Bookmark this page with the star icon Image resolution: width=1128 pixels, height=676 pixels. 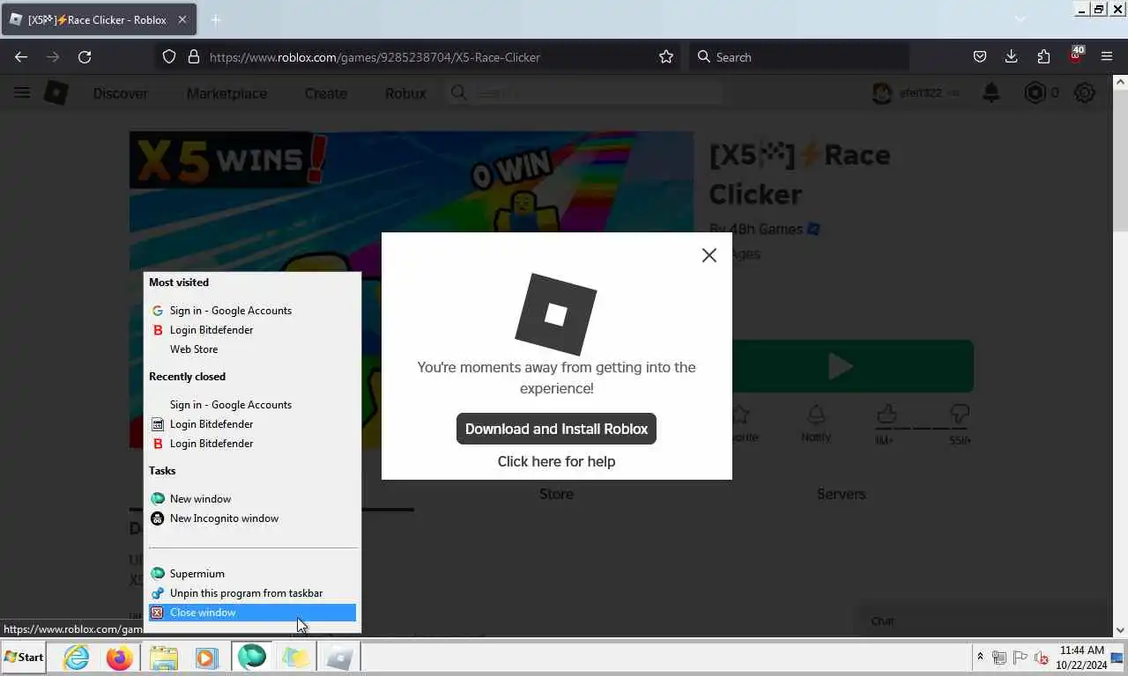pos(666,56)
